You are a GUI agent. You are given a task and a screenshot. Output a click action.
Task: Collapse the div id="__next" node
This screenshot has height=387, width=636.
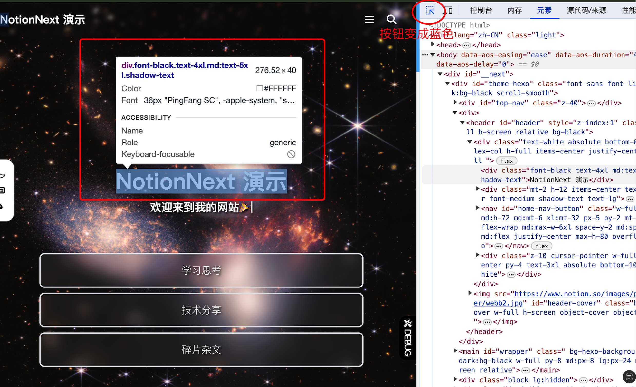(440, 74)
